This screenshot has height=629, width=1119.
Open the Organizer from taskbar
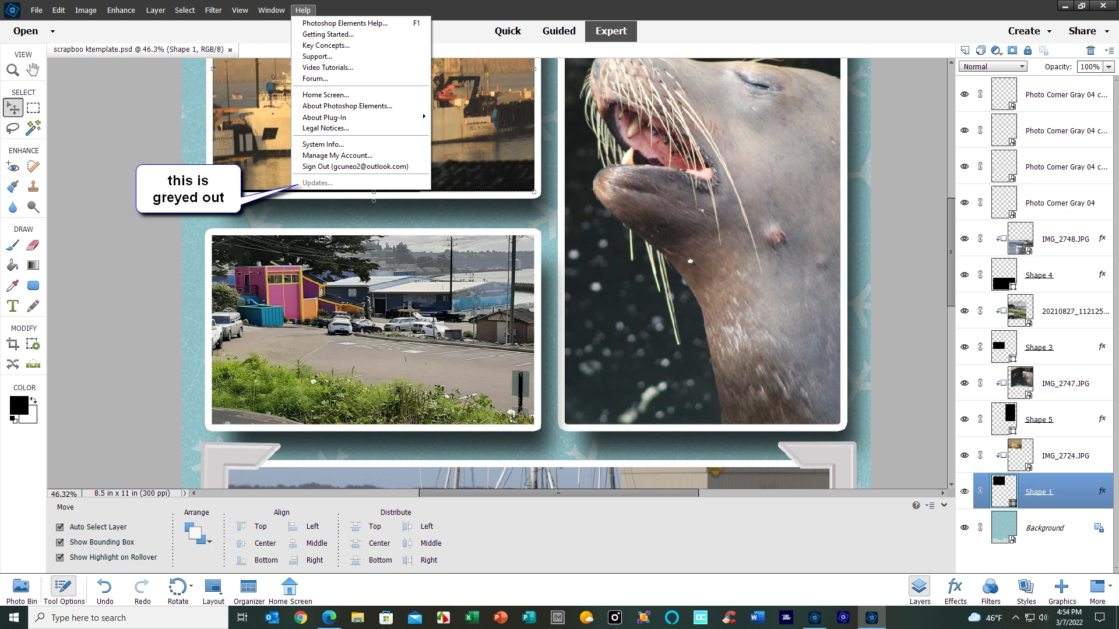click(249, 591)
